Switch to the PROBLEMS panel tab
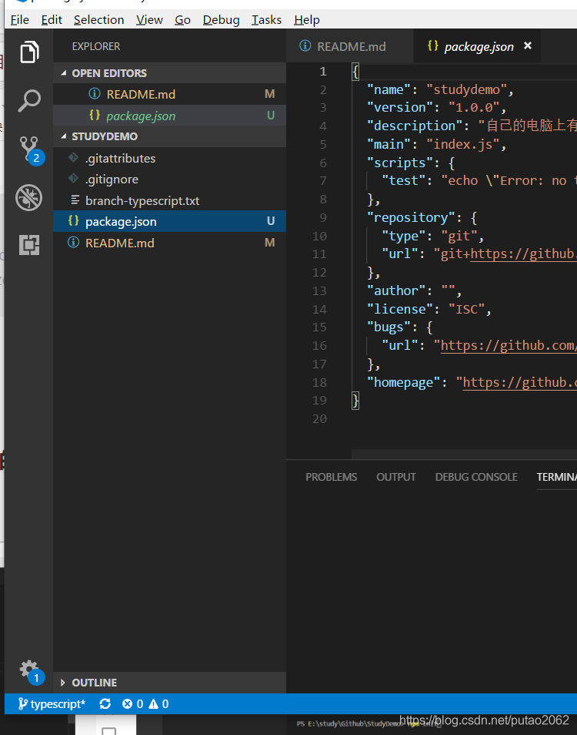The height and width of the screenshot is (735, 577). coord(331,477)
